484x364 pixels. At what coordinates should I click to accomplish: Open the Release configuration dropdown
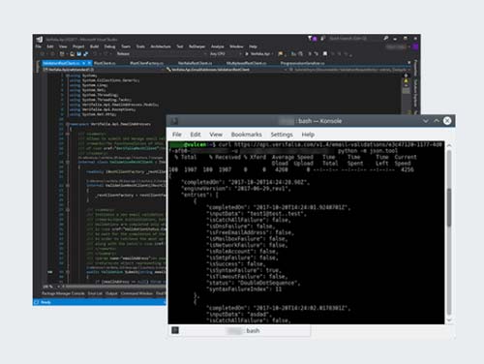click(161, 54)
